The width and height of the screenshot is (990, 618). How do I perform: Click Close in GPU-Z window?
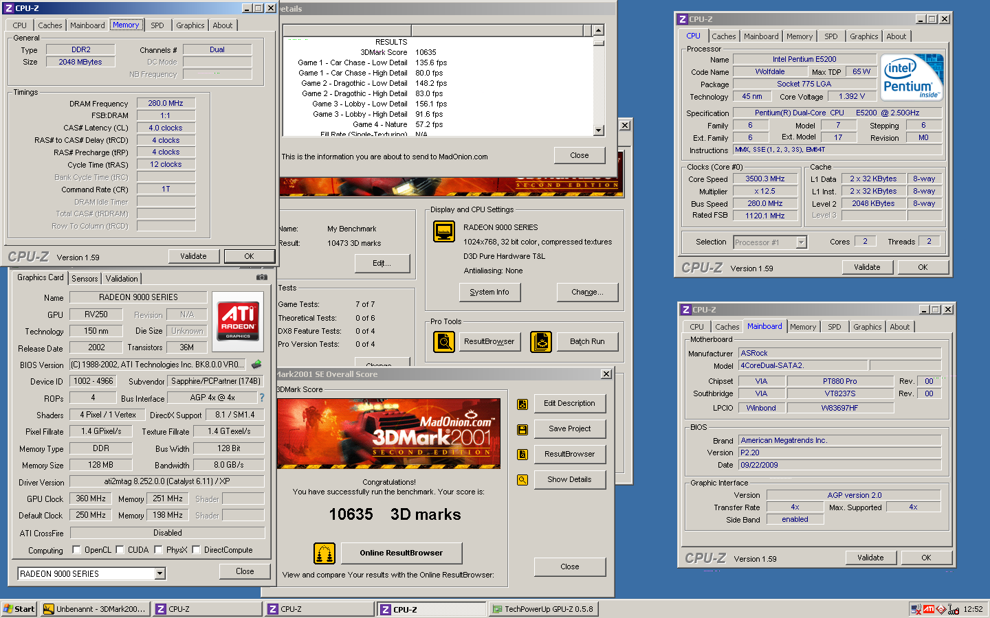click(245, 571)
